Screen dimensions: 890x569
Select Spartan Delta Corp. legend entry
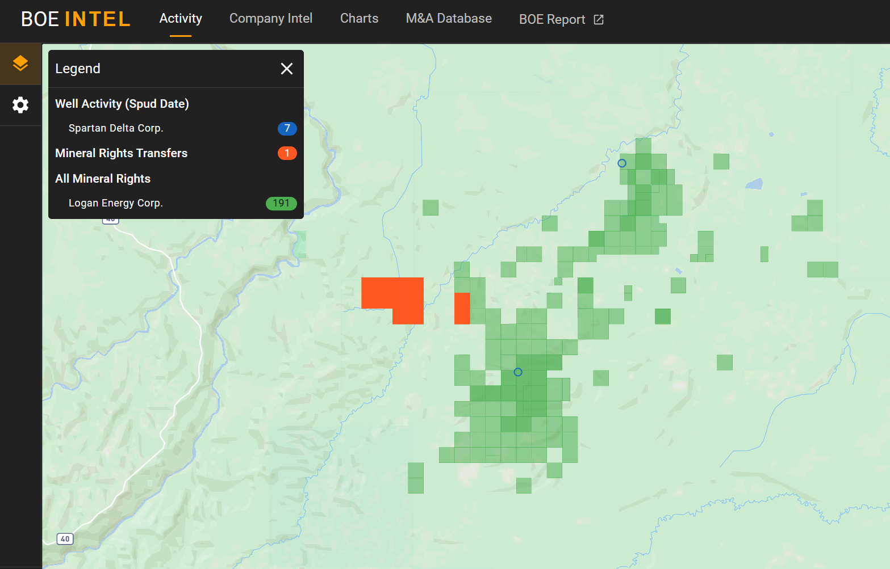116,128
